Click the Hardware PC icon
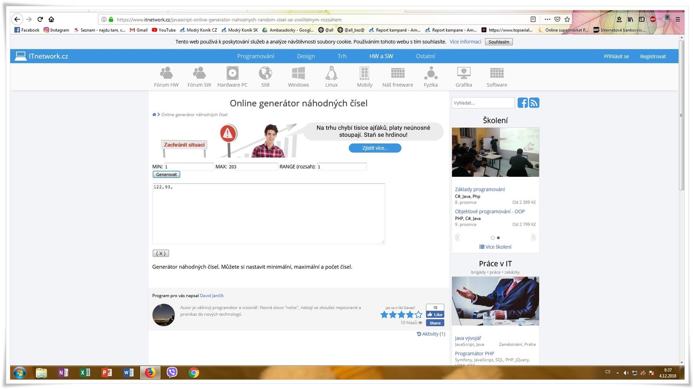 (x=232, y=74)
